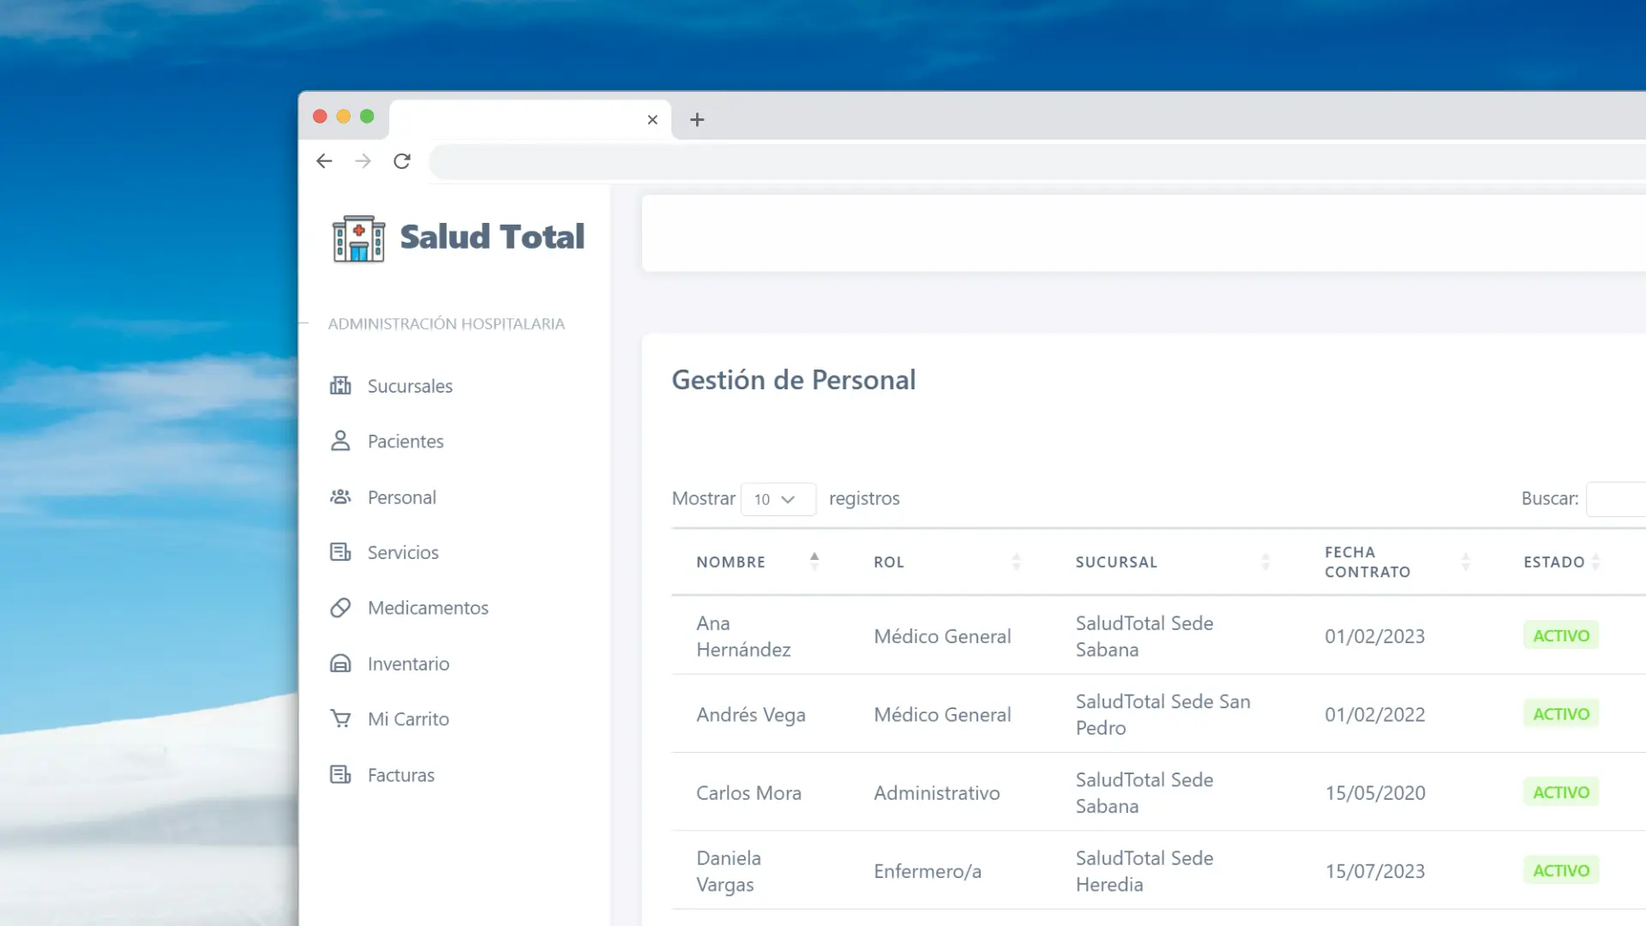Click inside the Buscar search field

[1620, 498]
